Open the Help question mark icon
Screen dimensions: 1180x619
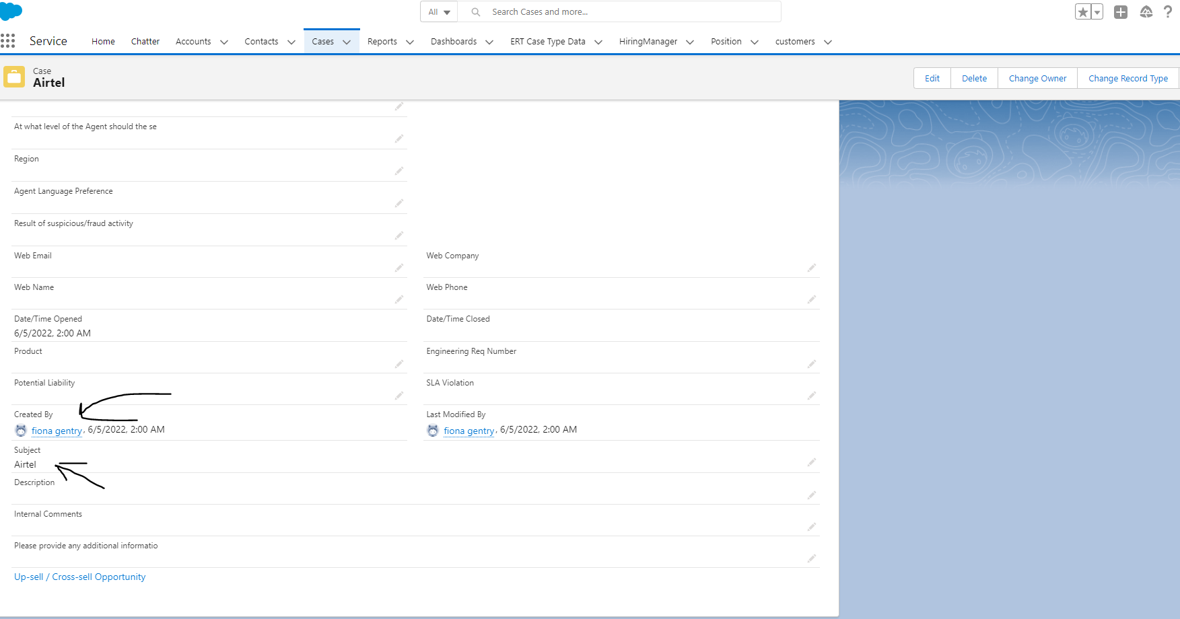click(x=1168, y=12)
